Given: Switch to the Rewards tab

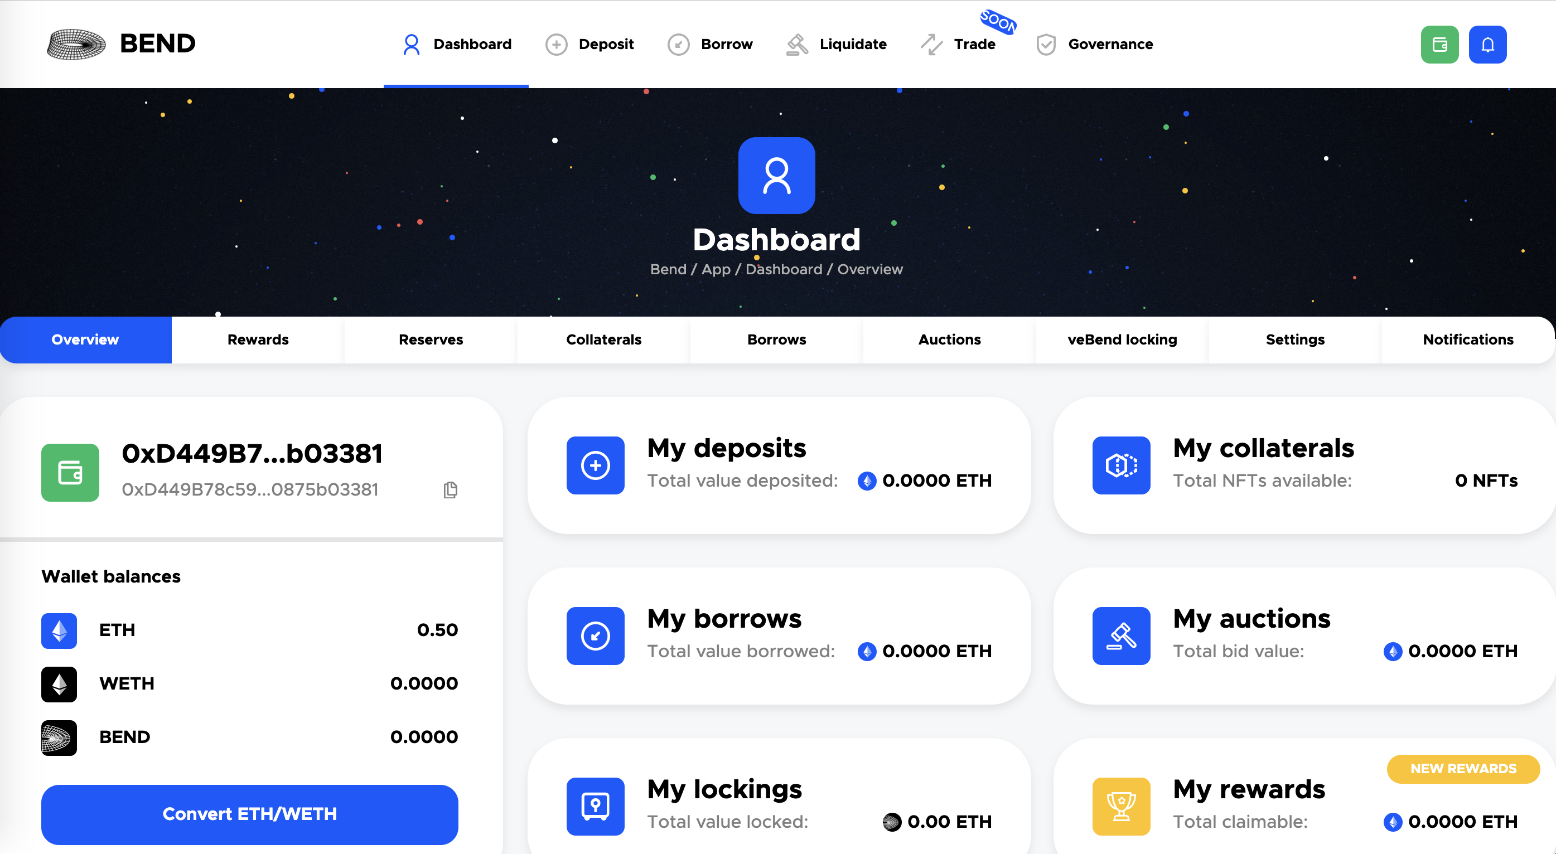Looking at the screenshot, I should pos(258,339).
